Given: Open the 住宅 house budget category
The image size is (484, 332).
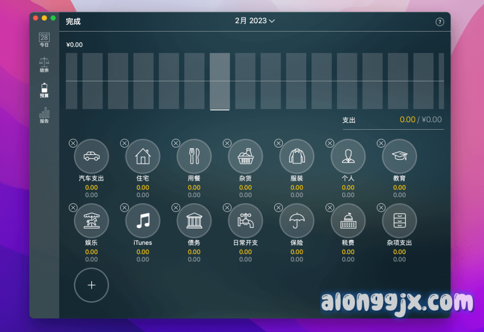Looking at the screenshot, I should pos(143,156).
